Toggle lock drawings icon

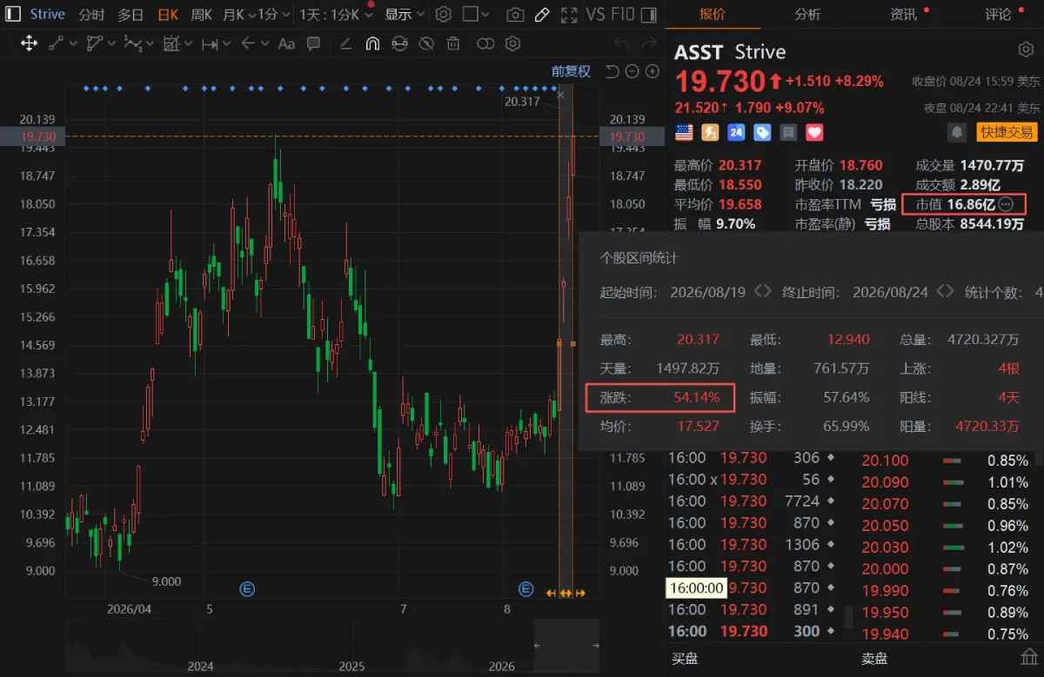pos(399,43)
